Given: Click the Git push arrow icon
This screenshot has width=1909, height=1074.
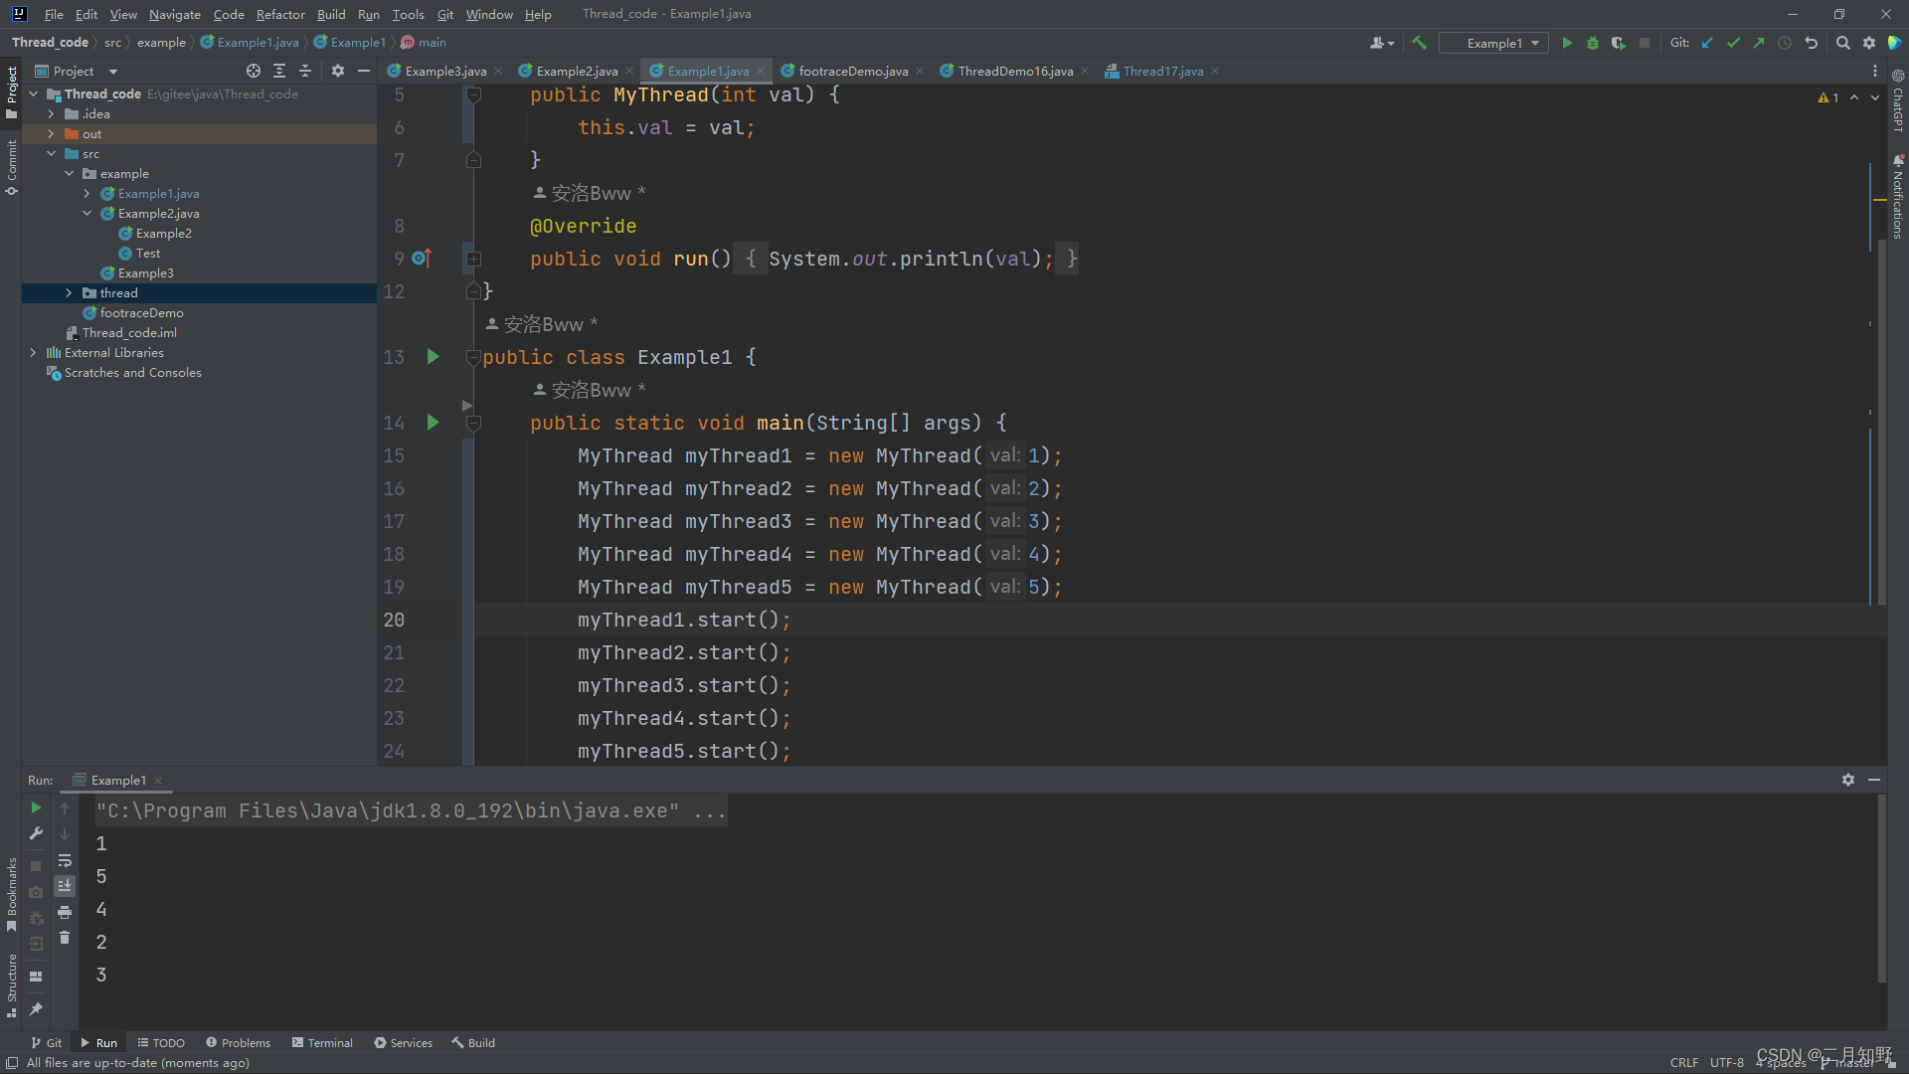Looking at the screenshot, I should coord(1759,43).
